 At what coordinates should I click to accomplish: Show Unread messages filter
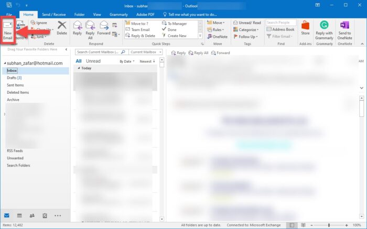(93, 61)
